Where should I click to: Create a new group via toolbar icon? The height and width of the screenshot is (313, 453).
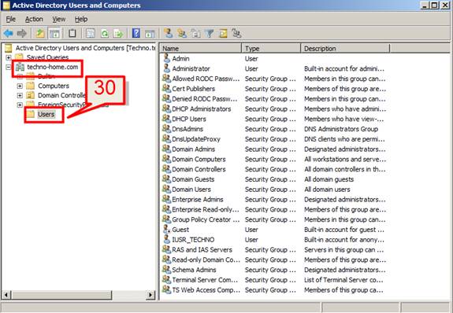click(182, 34)
